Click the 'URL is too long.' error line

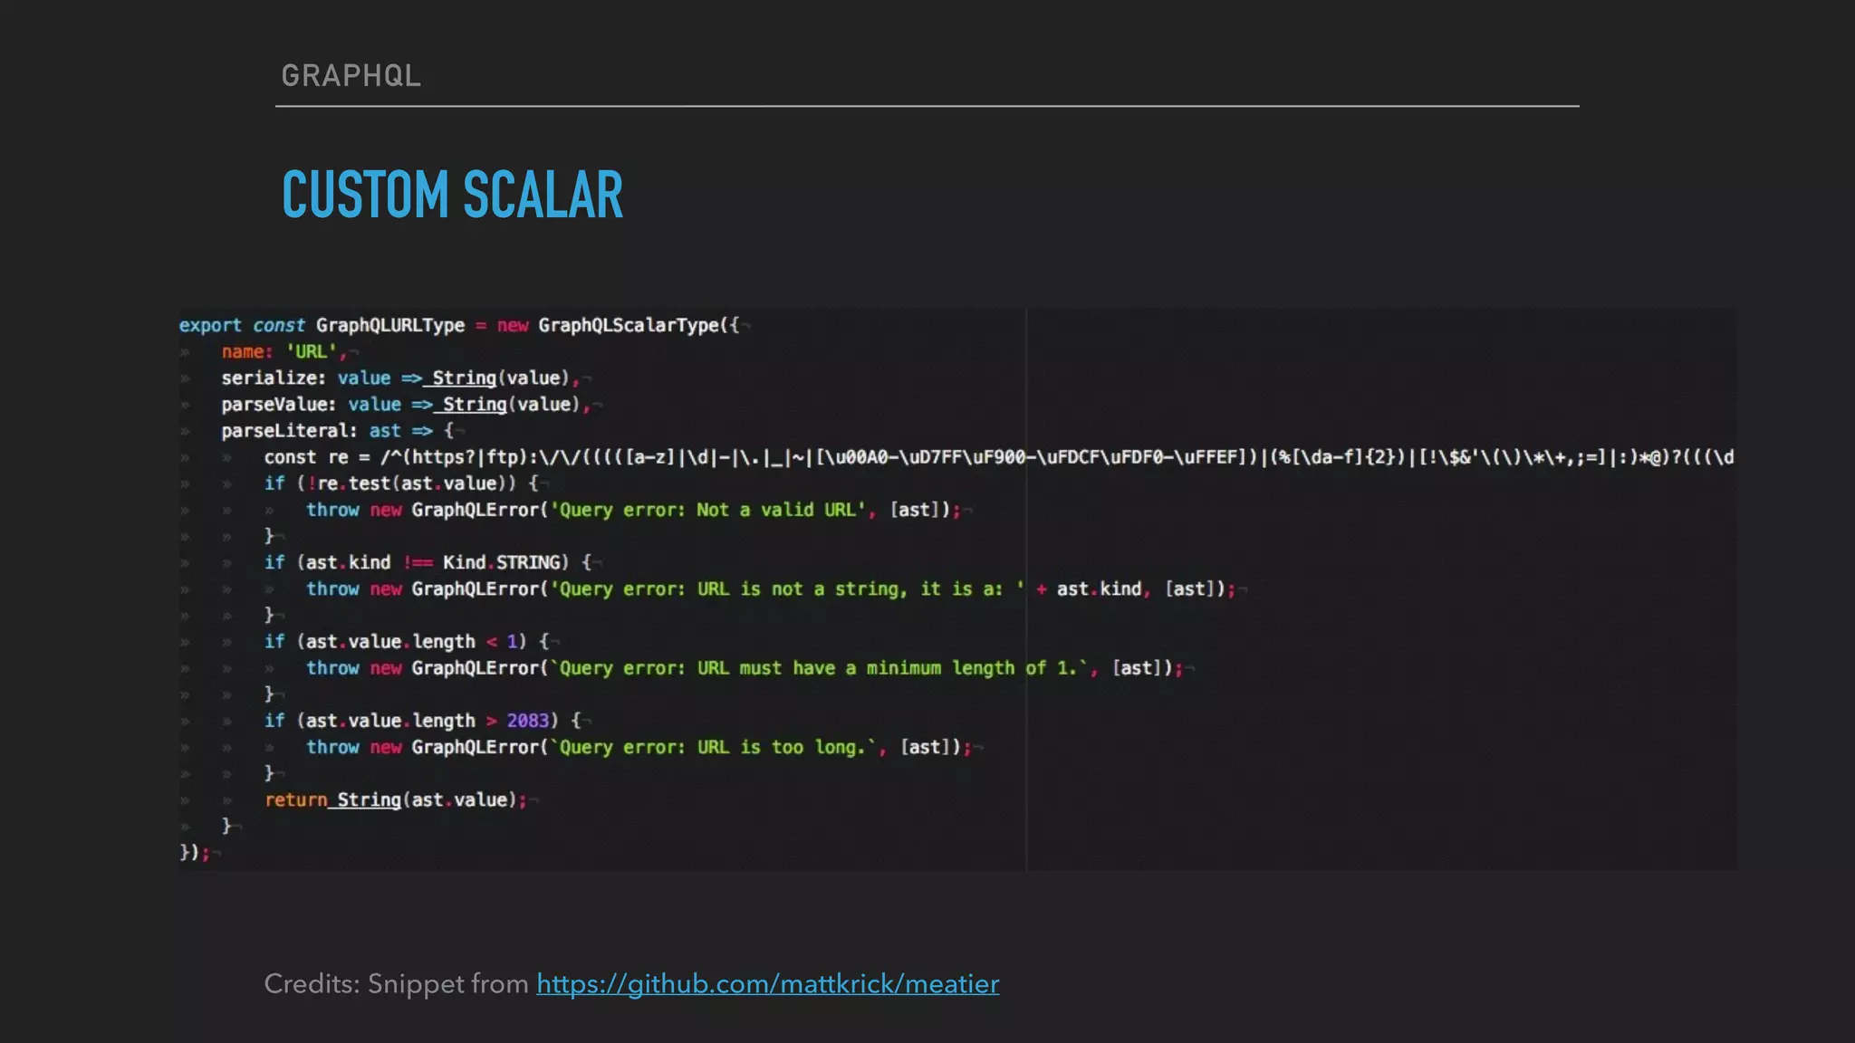tap(639, 747)
